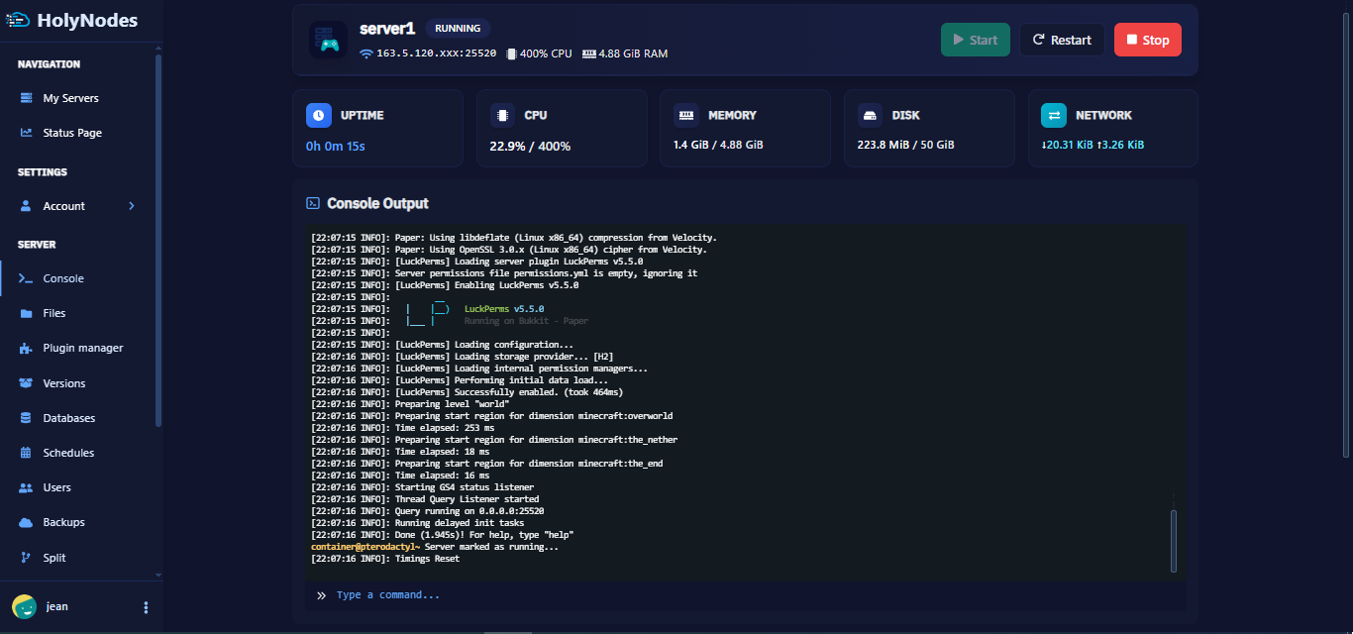Click the sidebar scrollbar

click(158, 240)
